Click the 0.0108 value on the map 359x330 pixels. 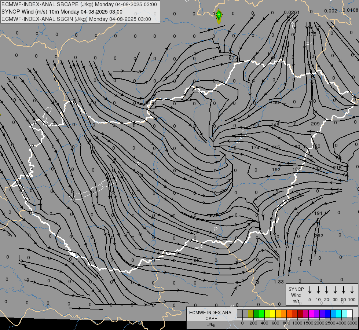click(x=351, y=10)
